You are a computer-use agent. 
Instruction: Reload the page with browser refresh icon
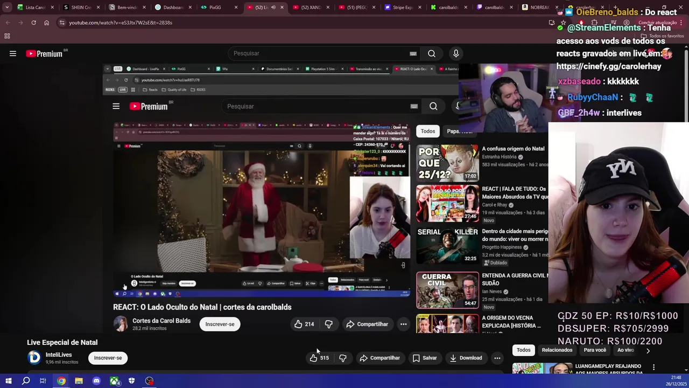33,23
